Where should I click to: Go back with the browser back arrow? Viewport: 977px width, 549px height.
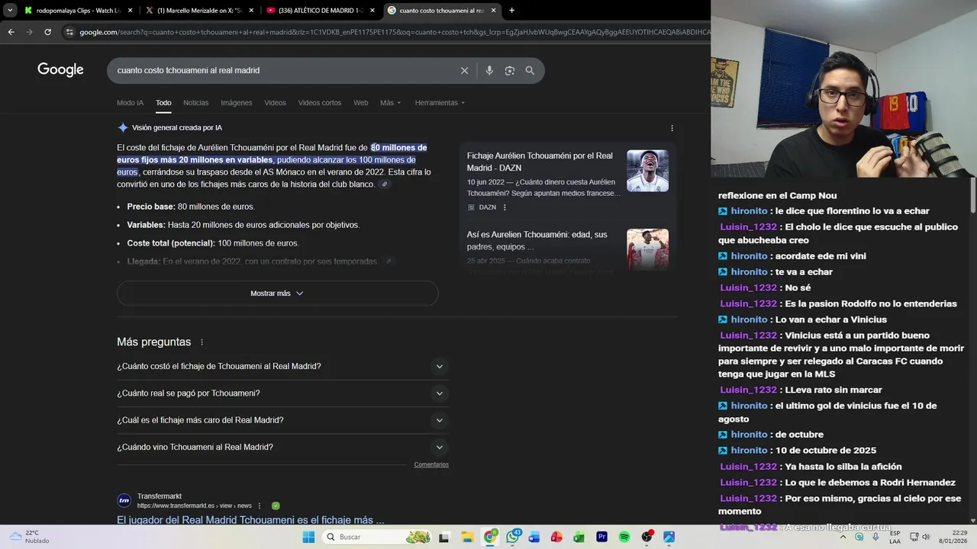(11, 32)
